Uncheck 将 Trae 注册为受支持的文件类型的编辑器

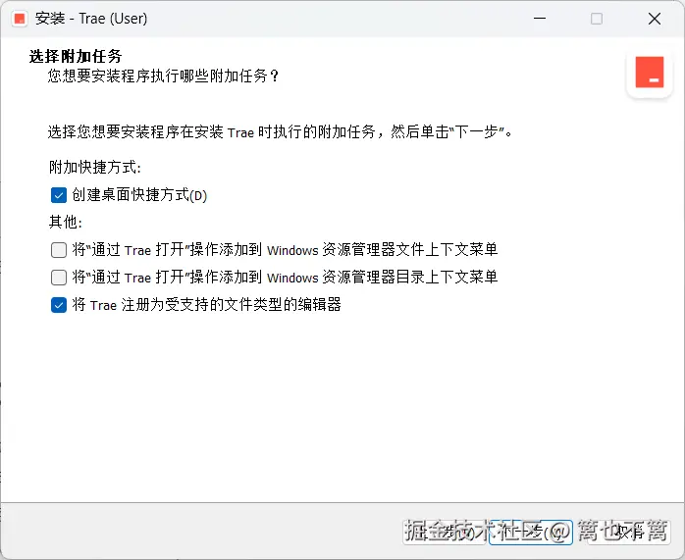[x=59, y=305]
